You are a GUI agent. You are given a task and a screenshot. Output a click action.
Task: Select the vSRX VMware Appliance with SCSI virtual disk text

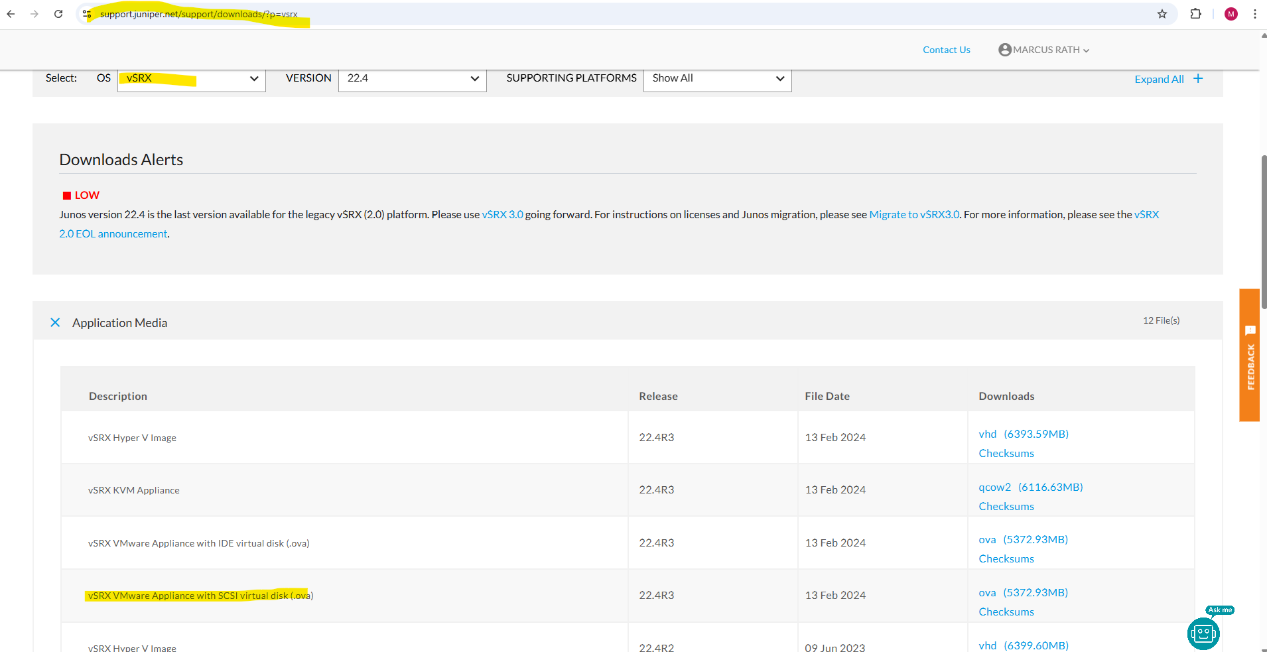tap(200, 596)
